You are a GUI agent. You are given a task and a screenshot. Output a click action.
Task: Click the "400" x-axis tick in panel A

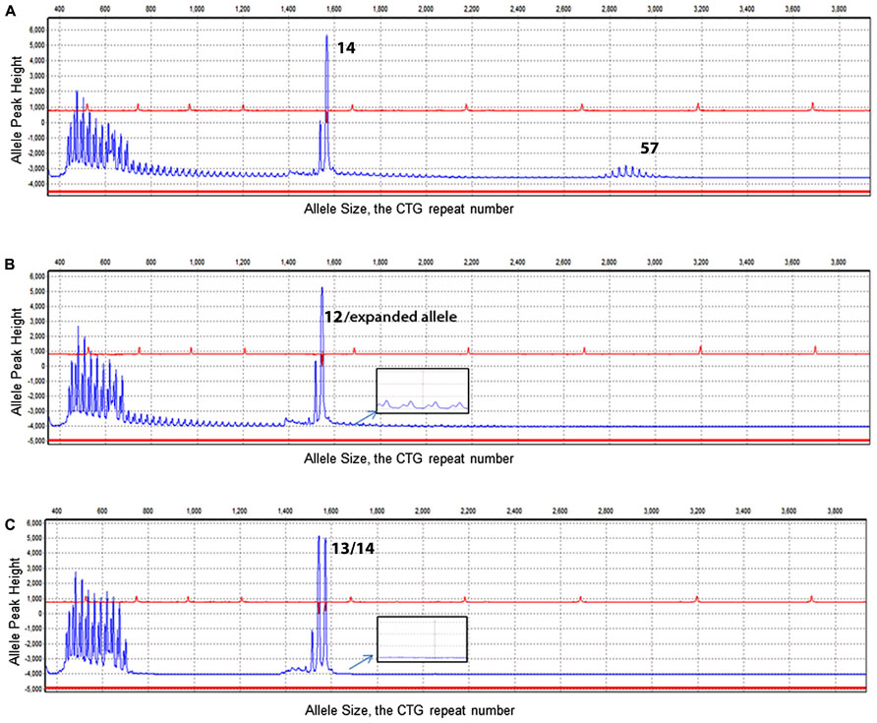59,9
